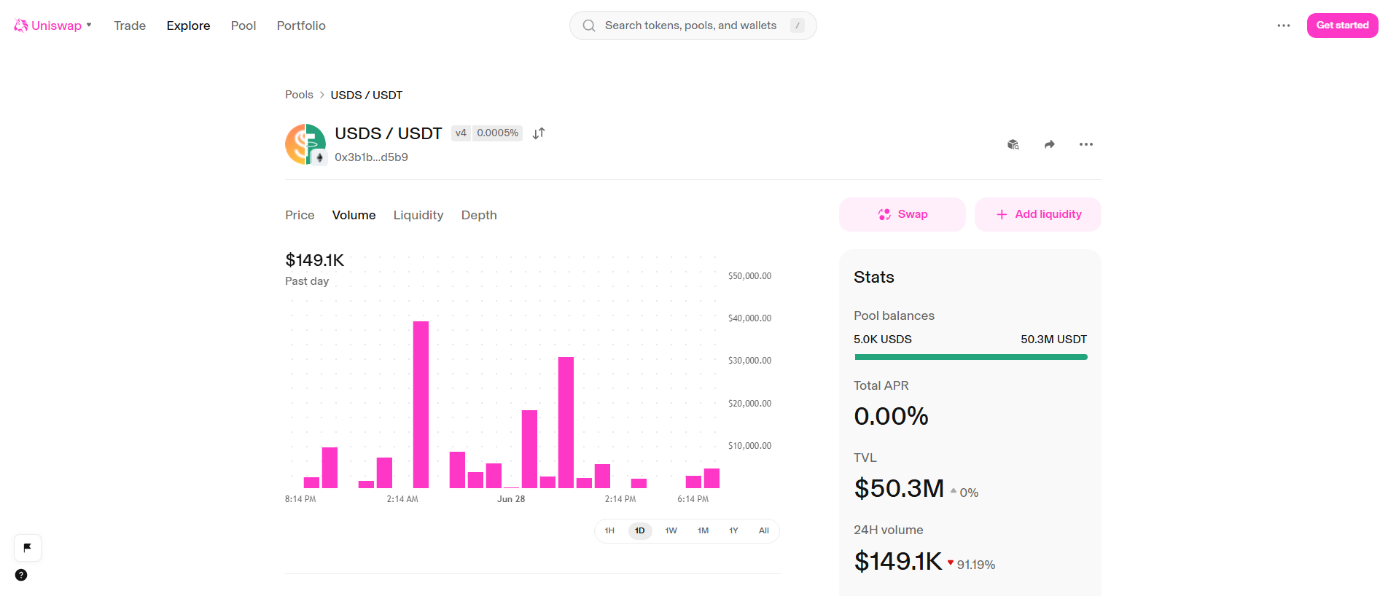
Task: Click the 0.0005% fee tier badge
Action: [x=498, y=133]
